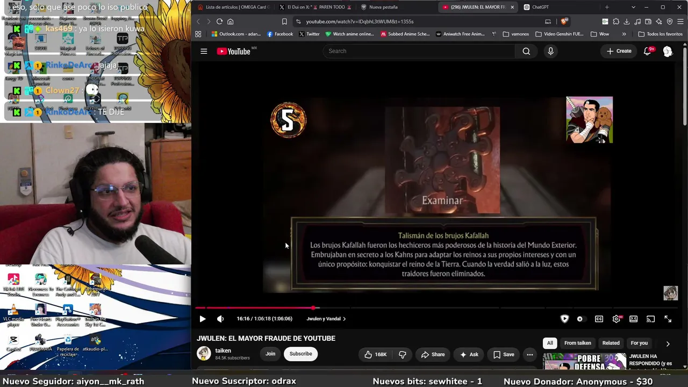Screen dimensions: 688x387
Task: Toggle subtitles with the CC button
Action: click(x=599, y=319)
